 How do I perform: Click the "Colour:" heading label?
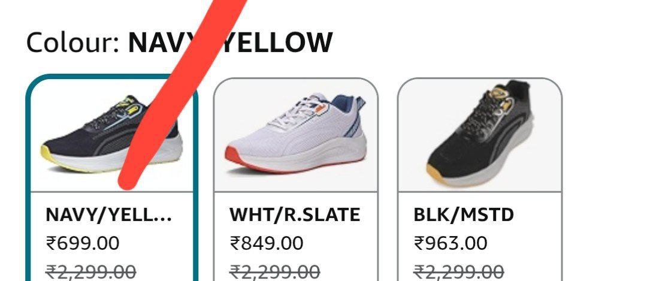point(73,42)
